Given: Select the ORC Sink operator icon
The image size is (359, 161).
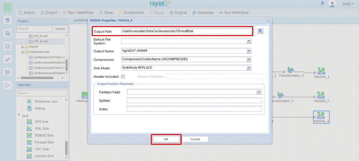Looking at the screenshot, I should (29, 149).
